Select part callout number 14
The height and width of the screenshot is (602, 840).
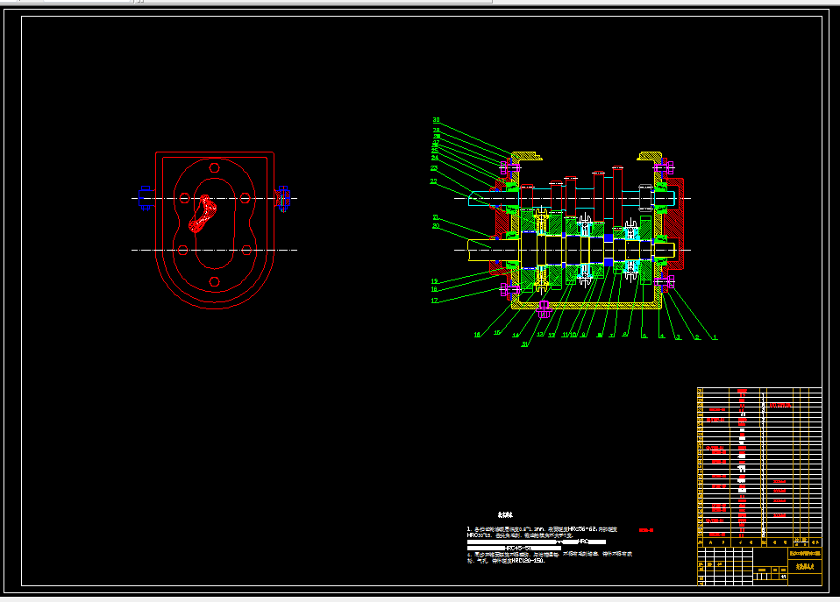tap(516, 336)
